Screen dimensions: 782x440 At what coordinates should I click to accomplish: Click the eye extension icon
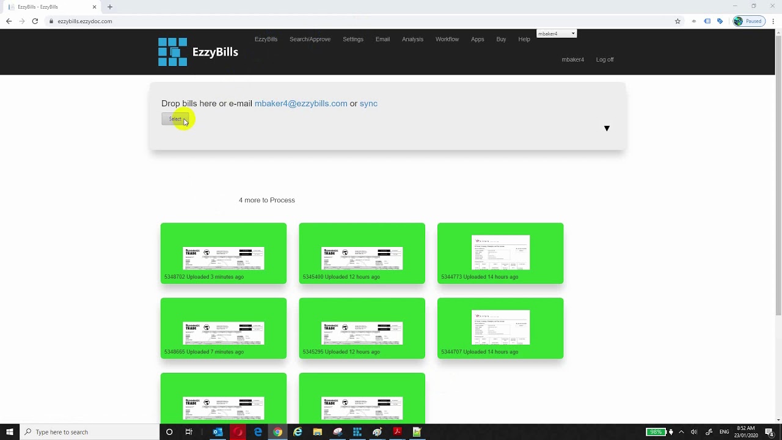[694, 21]
